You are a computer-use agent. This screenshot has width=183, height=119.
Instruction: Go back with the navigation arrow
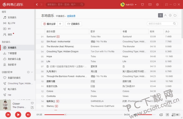click(x=37, y=5)
